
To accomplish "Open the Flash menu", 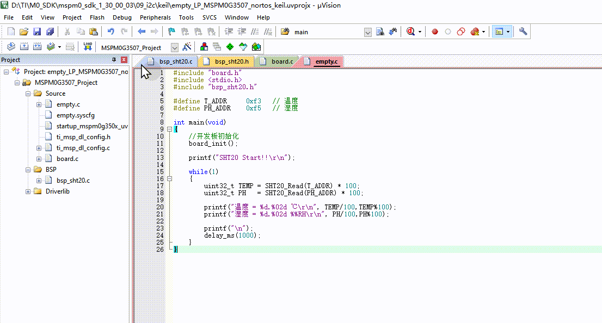I will 97,17.
